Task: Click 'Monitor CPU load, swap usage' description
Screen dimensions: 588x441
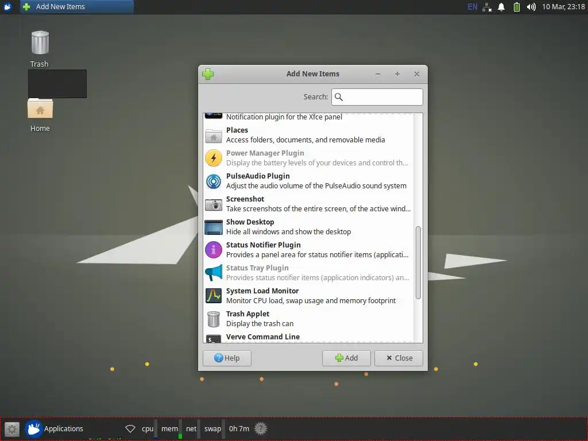Action: click(311, 301)
